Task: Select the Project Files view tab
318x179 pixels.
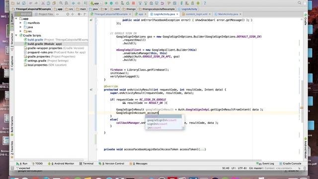Action: 44,14
